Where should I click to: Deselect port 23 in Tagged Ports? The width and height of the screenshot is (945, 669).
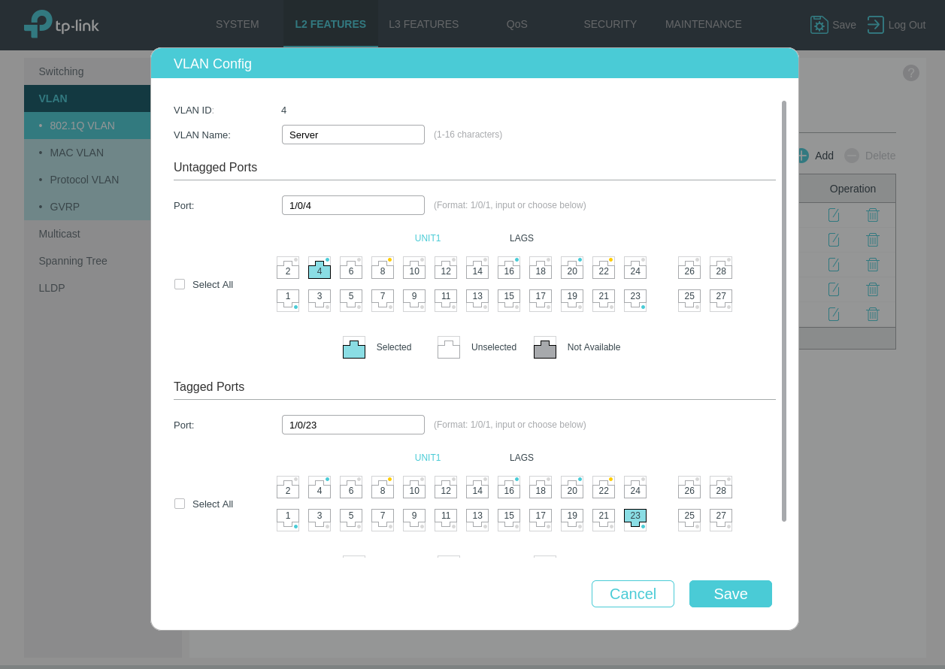(x=635, y=519)
